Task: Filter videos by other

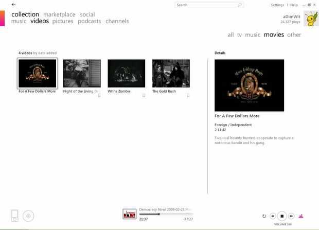Action: [x=294, y=35]
